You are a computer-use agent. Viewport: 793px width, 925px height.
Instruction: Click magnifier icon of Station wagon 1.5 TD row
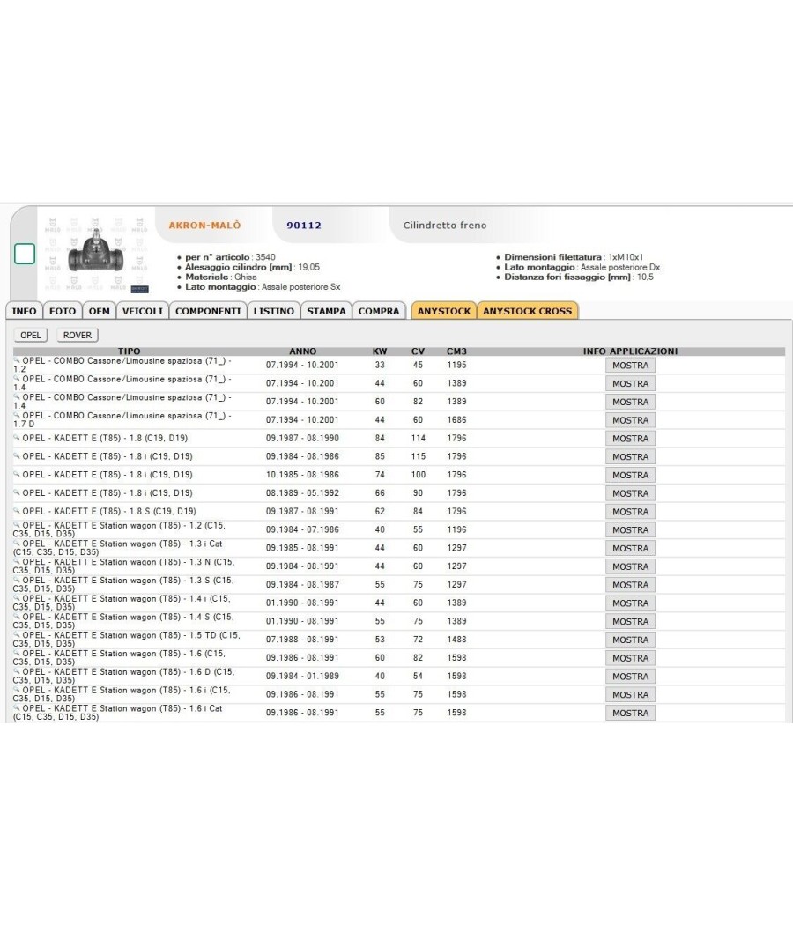pyautogui.click(x=17, y=634)
